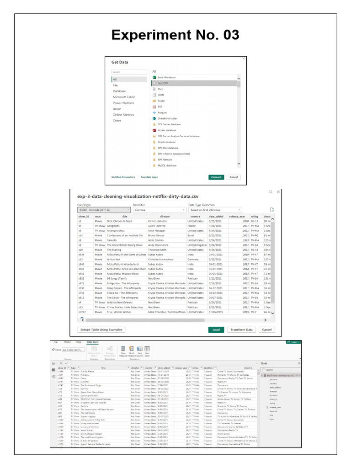Click New column icon in ribbon
The image size is (351, 468).
(140, 349)
